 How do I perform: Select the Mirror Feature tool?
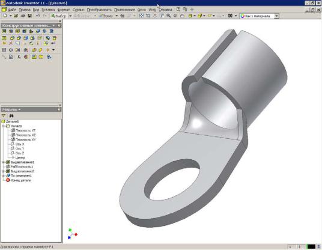(x=18, y=50)
